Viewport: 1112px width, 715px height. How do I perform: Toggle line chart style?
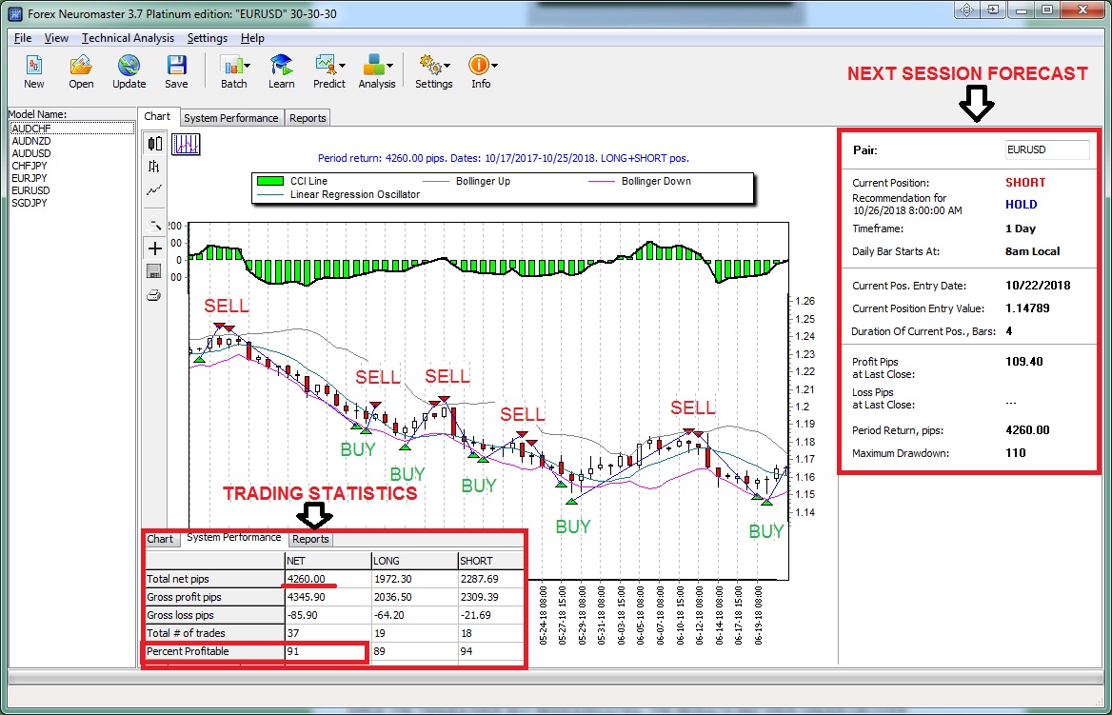point(154,190)
